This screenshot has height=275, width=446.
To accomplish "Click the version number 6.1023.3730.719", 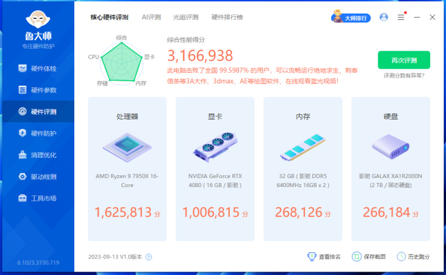I will (x=38, y=263).
